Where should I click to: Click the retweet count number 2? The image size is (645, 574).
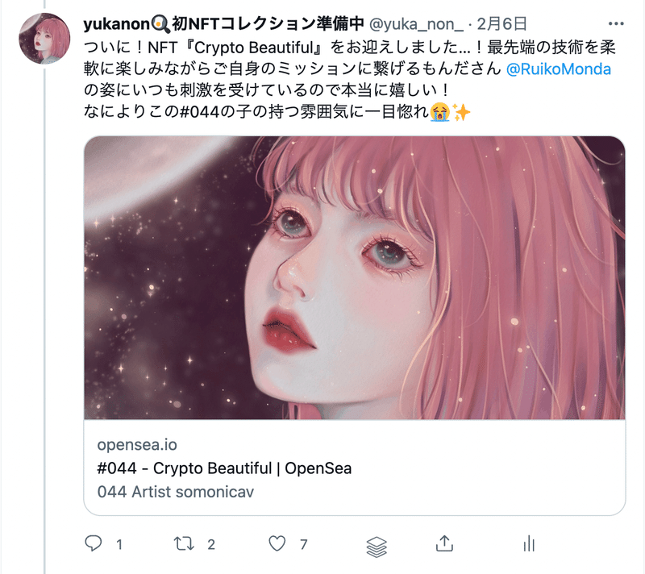coord(211,545)
